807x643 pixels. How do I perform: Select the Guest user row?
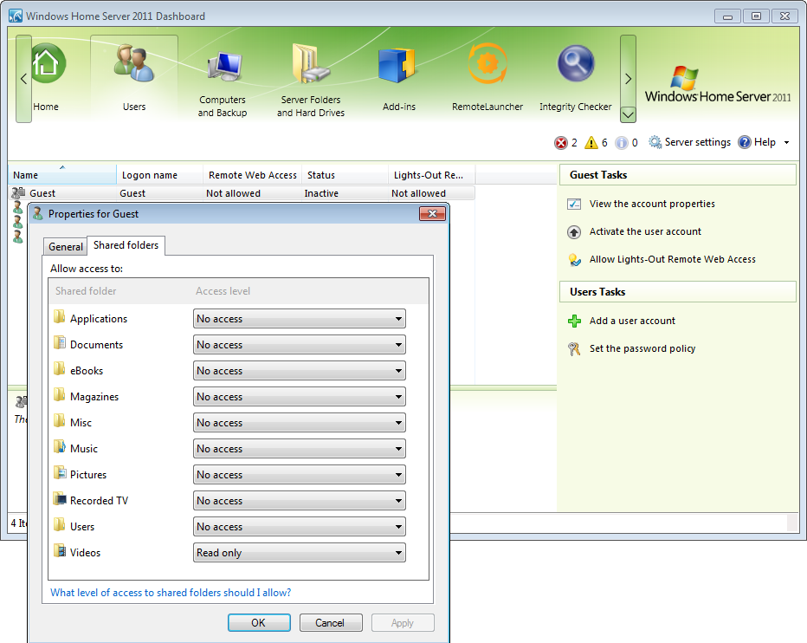point(242,193)
